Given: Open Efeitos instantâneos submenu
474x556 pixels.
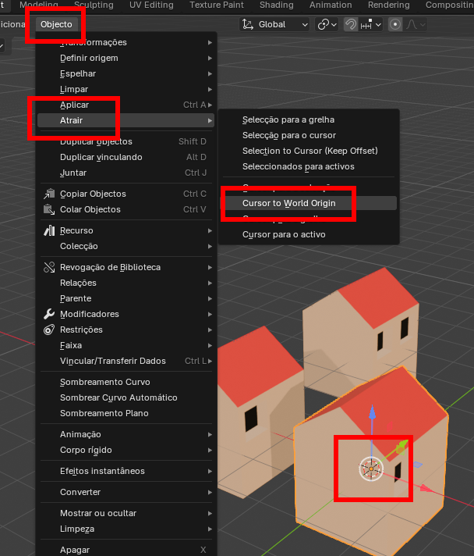Looking at the screenshot, I should coord(126,471).
